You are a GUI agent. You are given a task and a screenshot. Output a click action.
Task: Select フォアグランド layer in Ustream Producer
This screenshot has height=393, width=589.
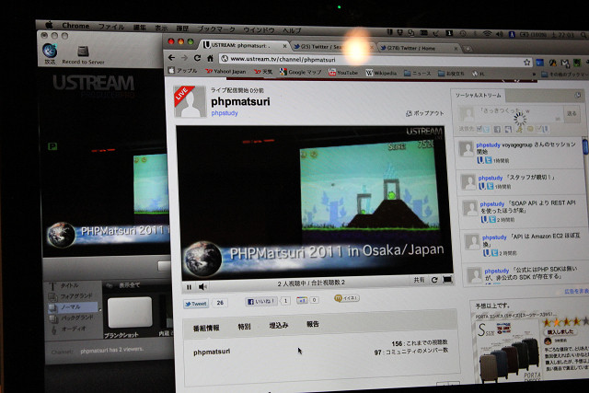(71, 296)
